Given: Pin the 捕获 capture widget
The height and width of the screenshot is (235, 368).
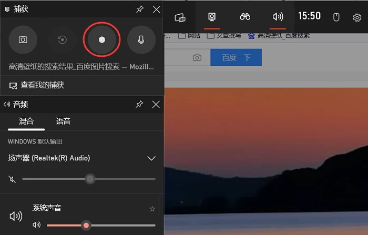Looking at the screenshot, I should [x=140, y=9].
